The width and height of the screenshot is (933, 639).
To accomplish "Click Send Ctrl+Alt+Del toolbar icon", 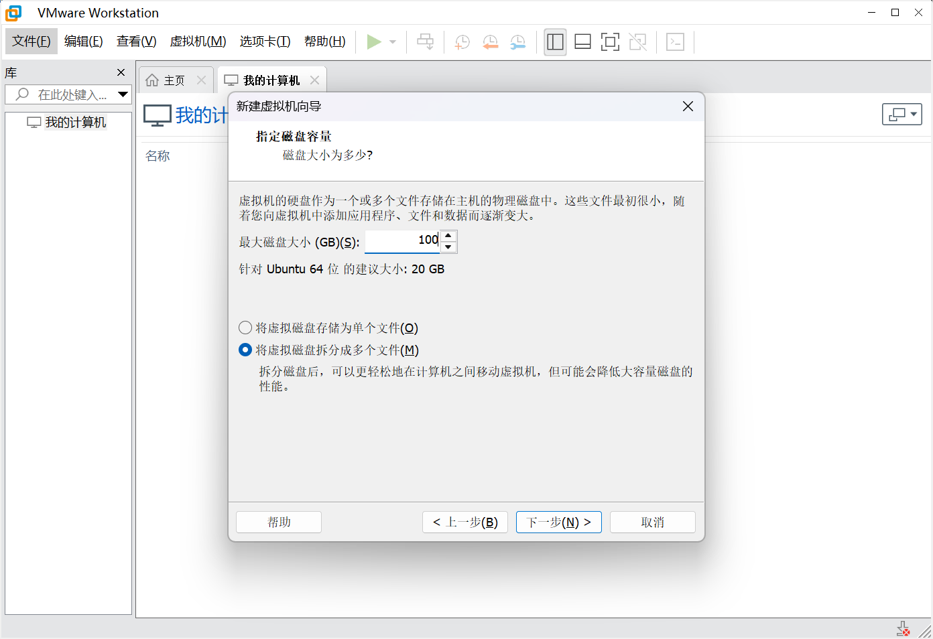I will click(x=425, y=42).
